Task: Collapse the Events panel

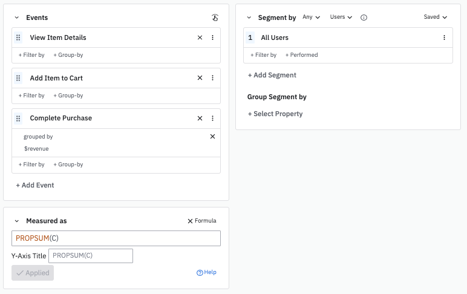Action: 16,18
